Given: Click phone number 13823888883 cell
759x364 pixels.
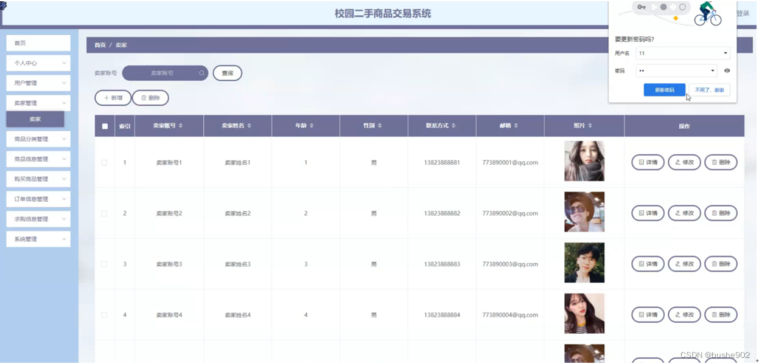Looking at the screenshot, I should (442, 264).
